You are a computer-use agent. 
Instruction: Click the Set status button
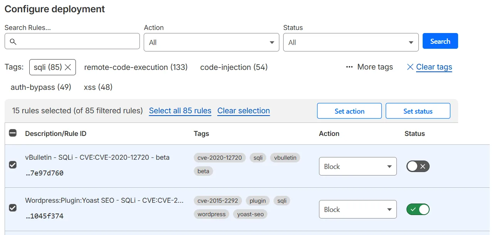pyautogui.click(x=418, y=111)
